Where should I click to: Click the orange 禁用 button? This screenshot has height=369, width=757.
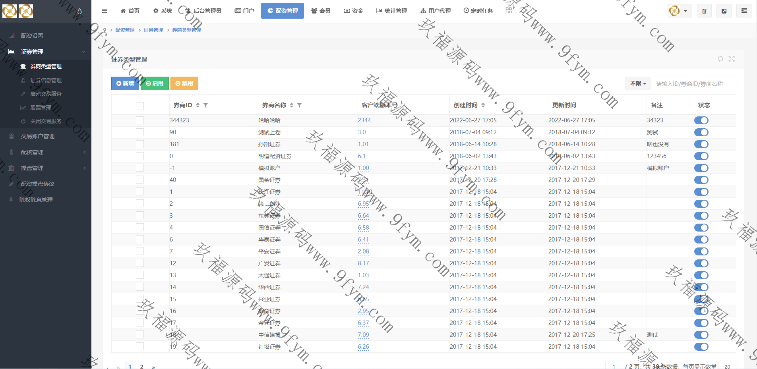click(x=184, y=83)
